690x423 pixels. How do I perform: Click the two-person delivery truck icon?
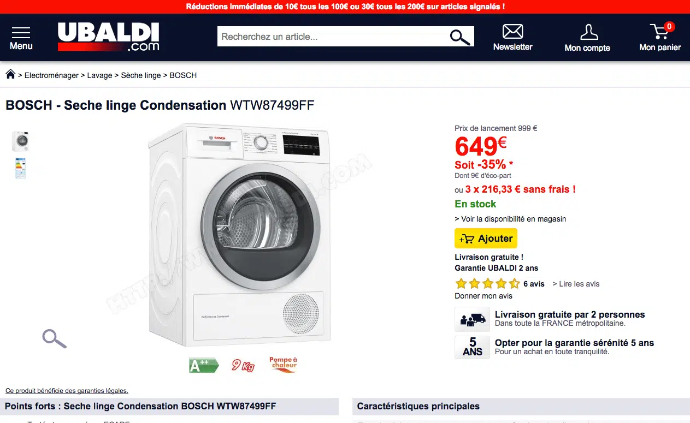(x=472, y=319)
